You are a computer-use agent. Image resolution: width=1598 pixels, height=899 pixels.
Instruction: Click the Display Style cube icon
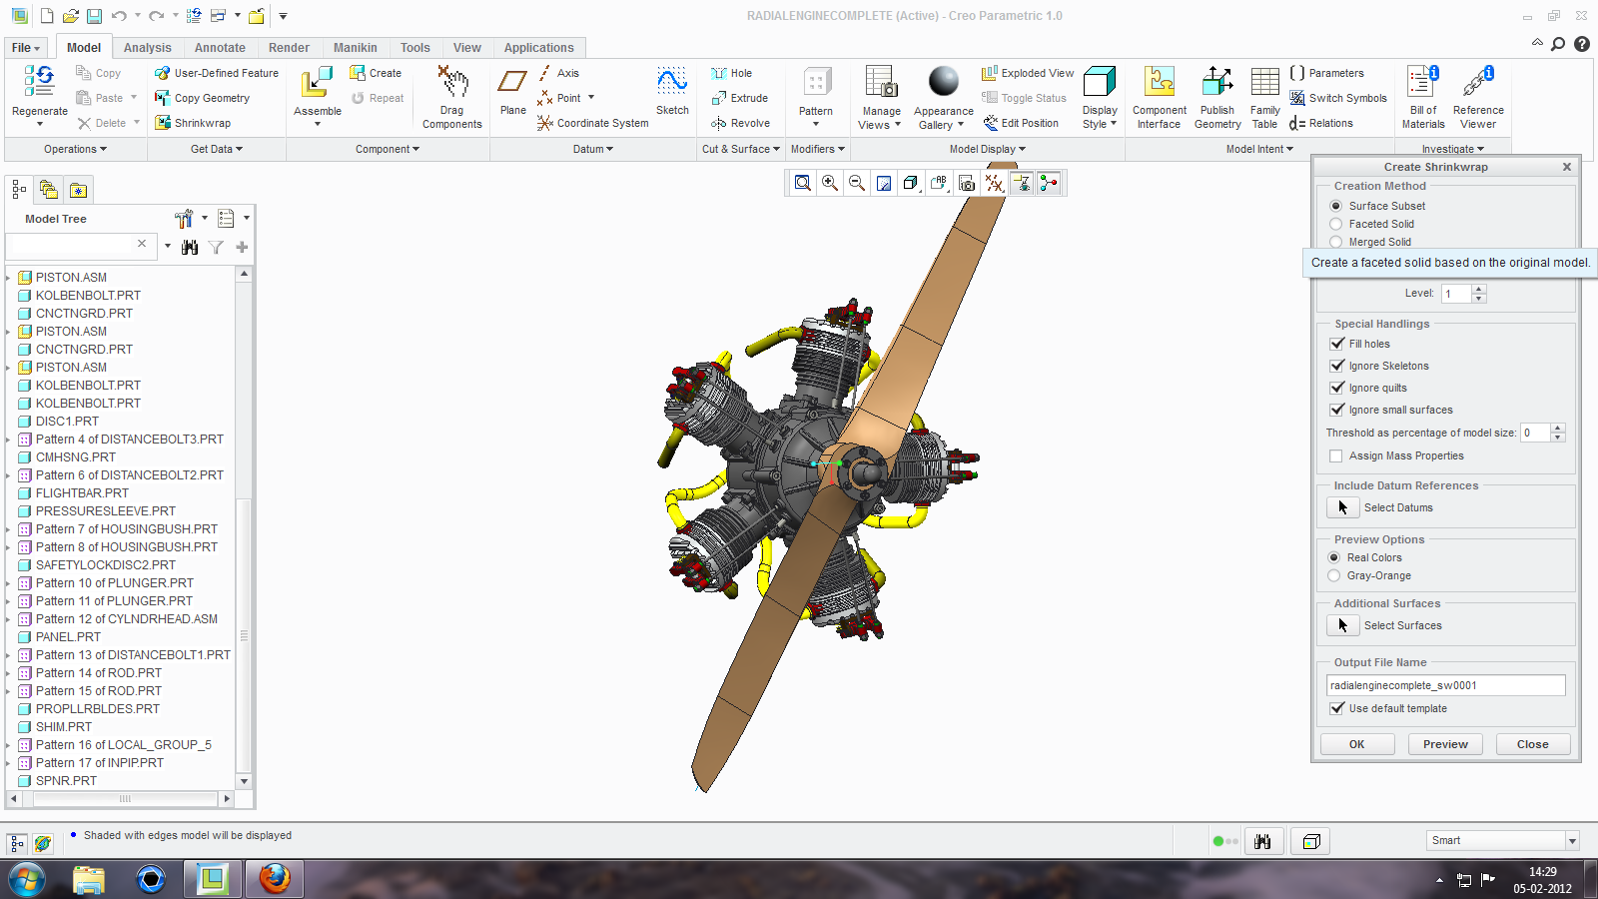pyautogui.click(x=1100, y=82)
